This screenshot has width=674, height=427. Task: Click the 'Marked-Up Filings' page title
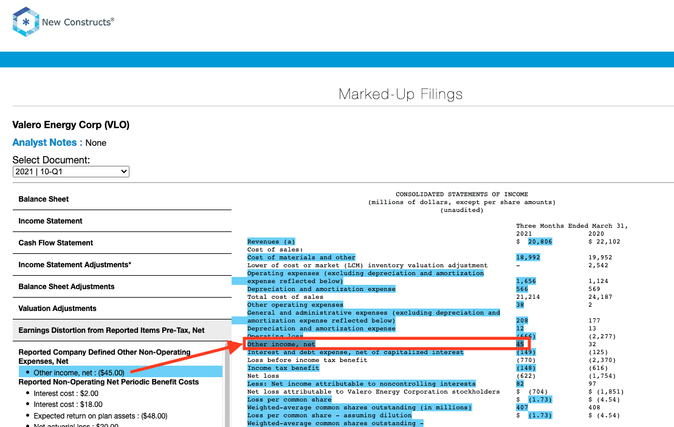click(401, 94)
